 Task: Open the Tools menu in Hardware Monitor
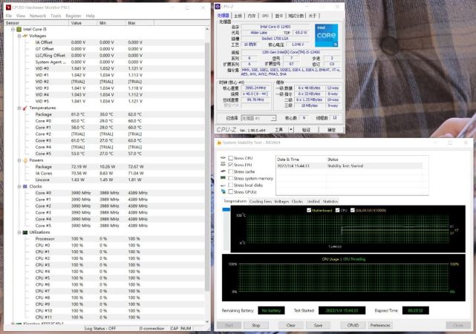point(56,15)
